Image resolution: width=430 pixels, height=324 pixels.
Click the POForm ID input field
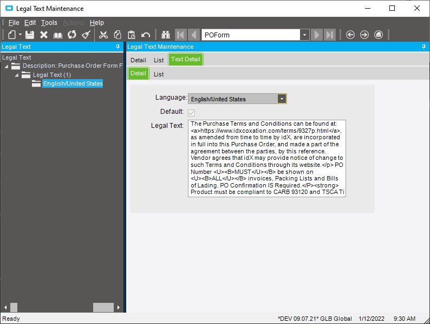pos(251,35)
